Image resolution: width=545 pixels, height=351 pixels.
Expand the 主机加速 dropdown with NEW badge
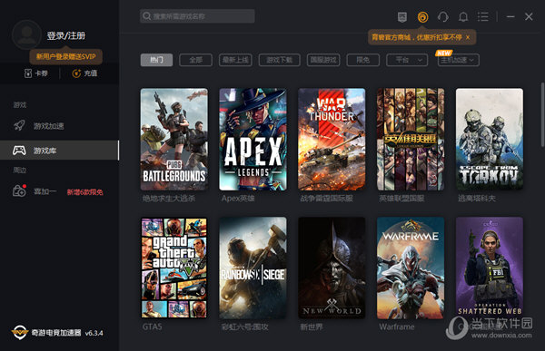pyautogui.click(x=458, y=60)
